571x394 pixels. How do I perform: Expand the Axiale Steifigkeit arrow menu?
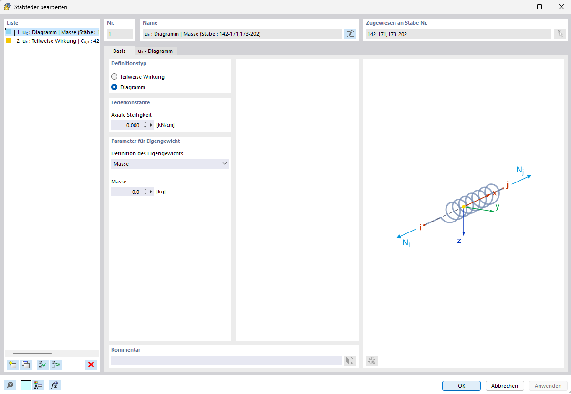(x=151, y=125)
